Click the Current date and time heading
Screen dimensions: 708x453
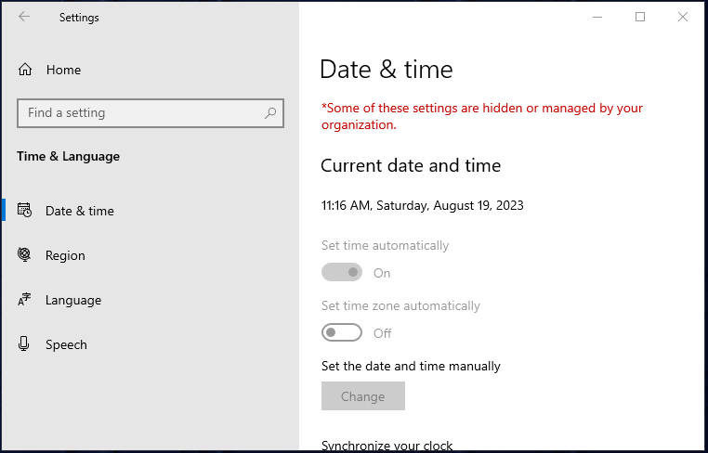click(x=411, y=166)
